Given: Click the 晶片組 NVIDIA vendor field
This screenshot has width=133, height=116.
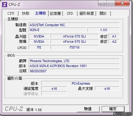Looking at the screenshot, I should [x=39, y=36].
